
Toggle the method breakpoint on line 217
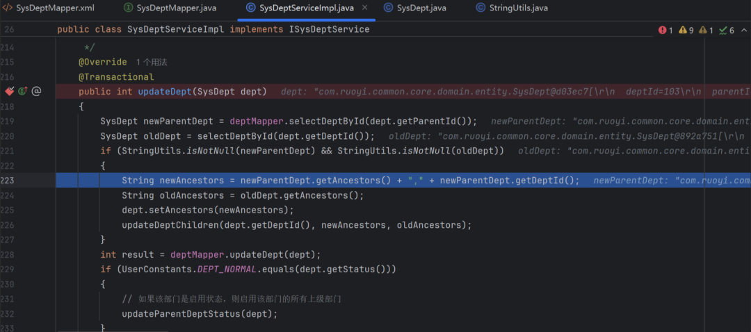[x=8, y=92]
